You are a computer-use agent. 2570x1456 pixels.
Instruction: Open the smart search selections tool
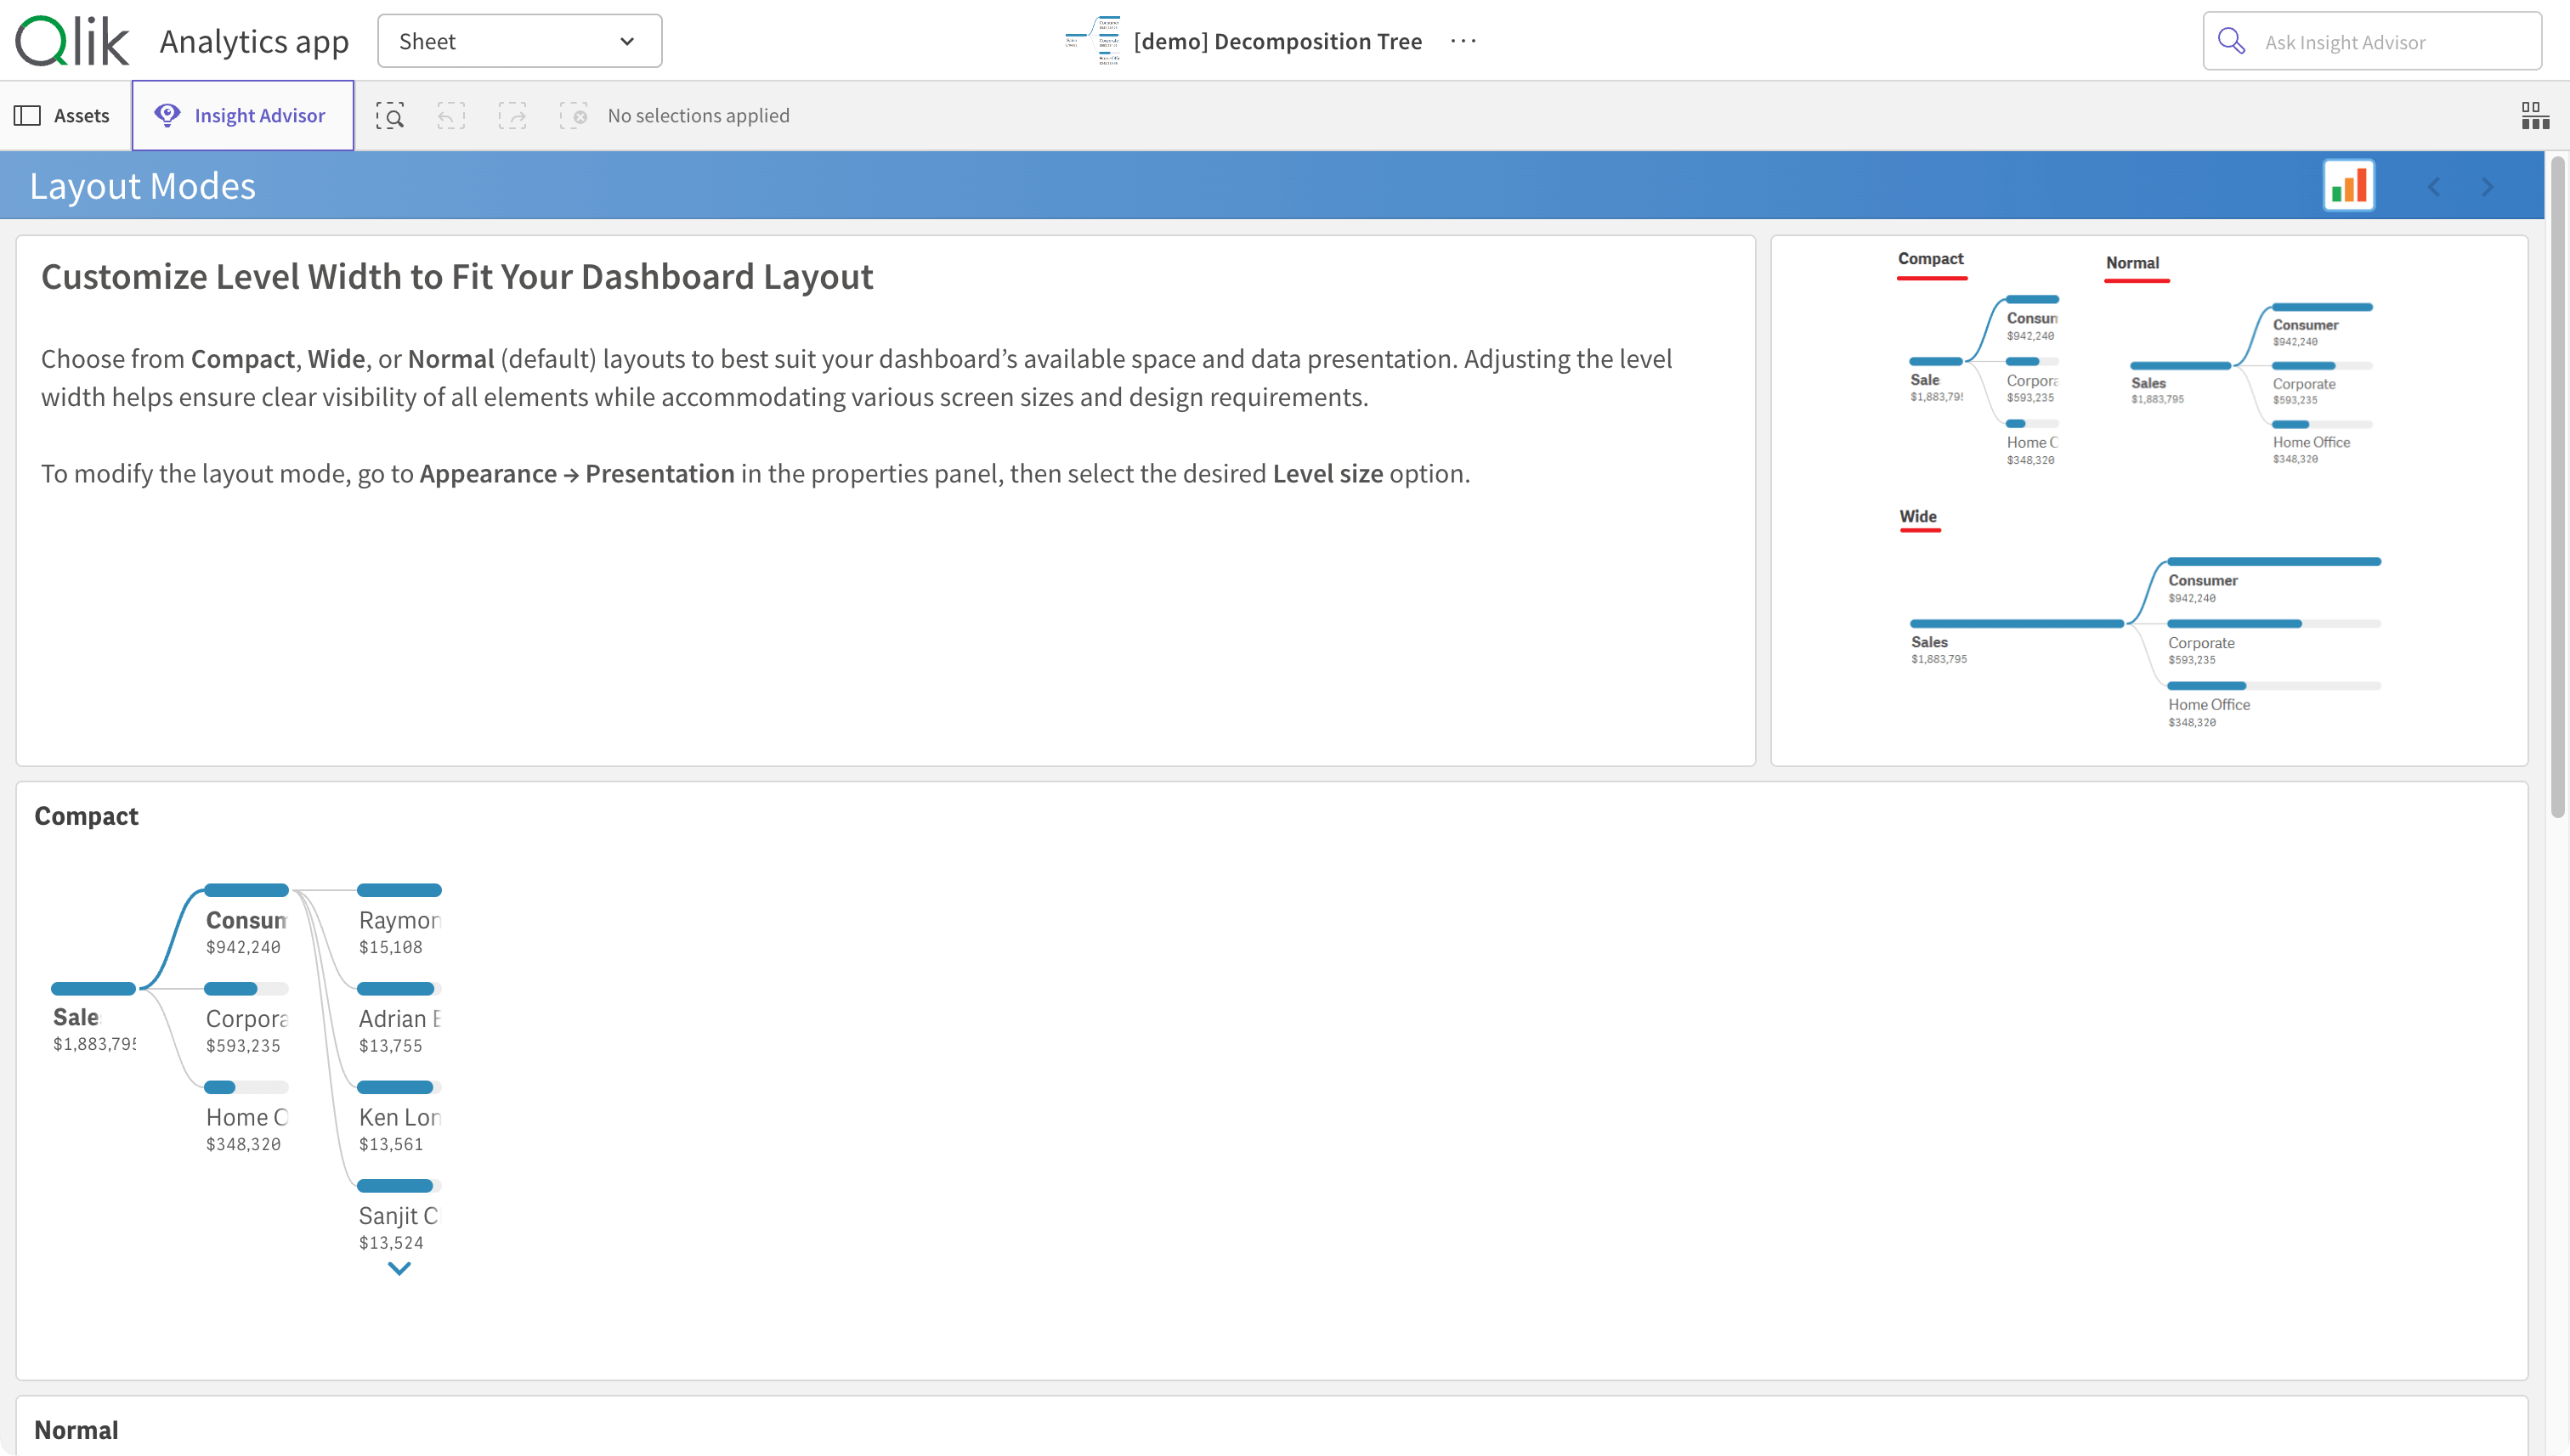point(390,116)
